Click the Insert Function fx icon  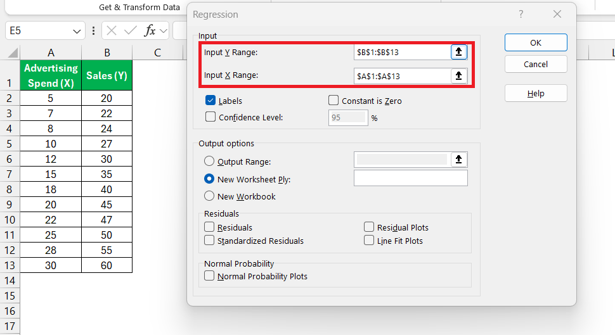point(150,30)
